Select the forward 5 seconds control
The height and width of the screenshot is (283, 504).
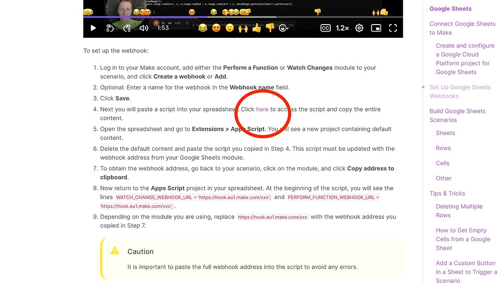coord(127,28)
